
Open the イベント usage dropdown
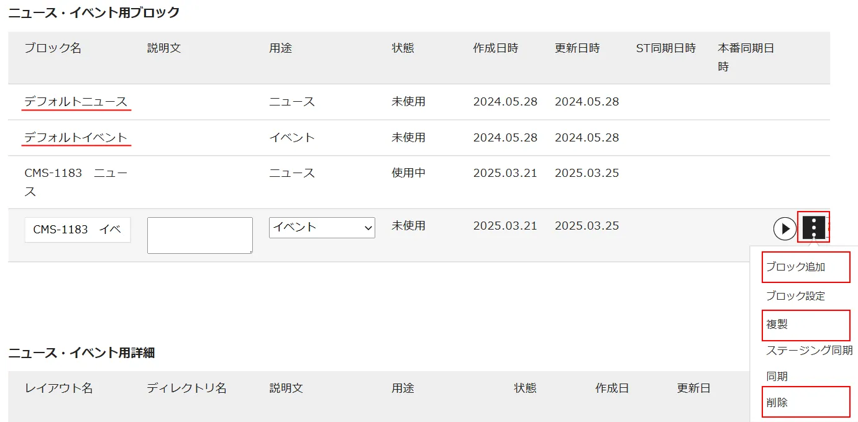click(x=322, y=227)
